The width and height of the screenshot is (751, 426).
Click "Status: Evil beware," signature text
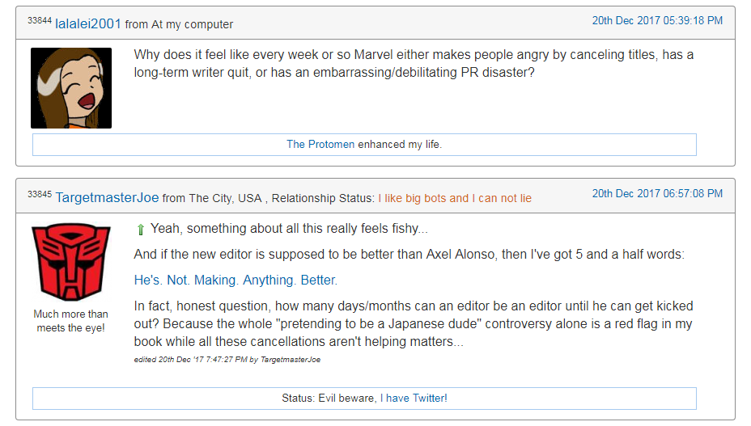(329, 398)
